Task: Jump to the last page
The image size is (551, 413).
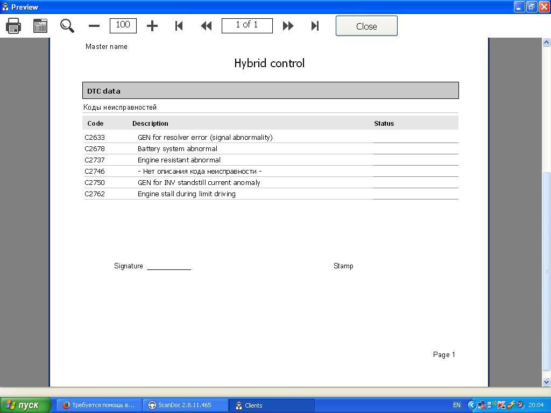Action: 315,26
